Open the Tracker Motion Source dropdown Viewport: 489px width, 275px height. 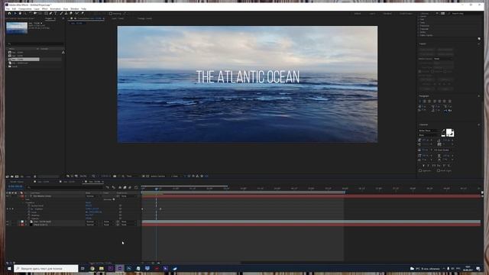click(443, 59)
